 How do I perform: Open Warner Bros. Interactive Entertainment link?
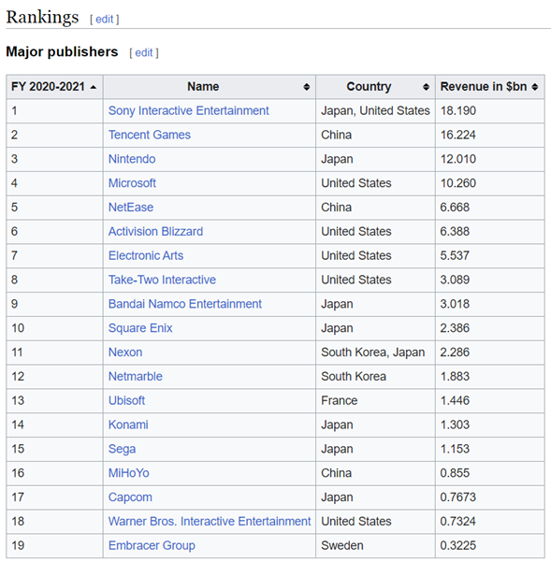click(210, 522)
